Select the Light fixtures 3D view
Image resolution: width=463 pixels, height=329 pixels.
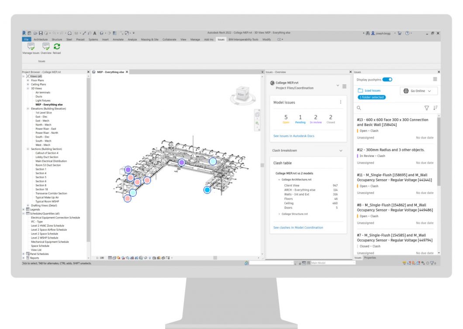43,100
